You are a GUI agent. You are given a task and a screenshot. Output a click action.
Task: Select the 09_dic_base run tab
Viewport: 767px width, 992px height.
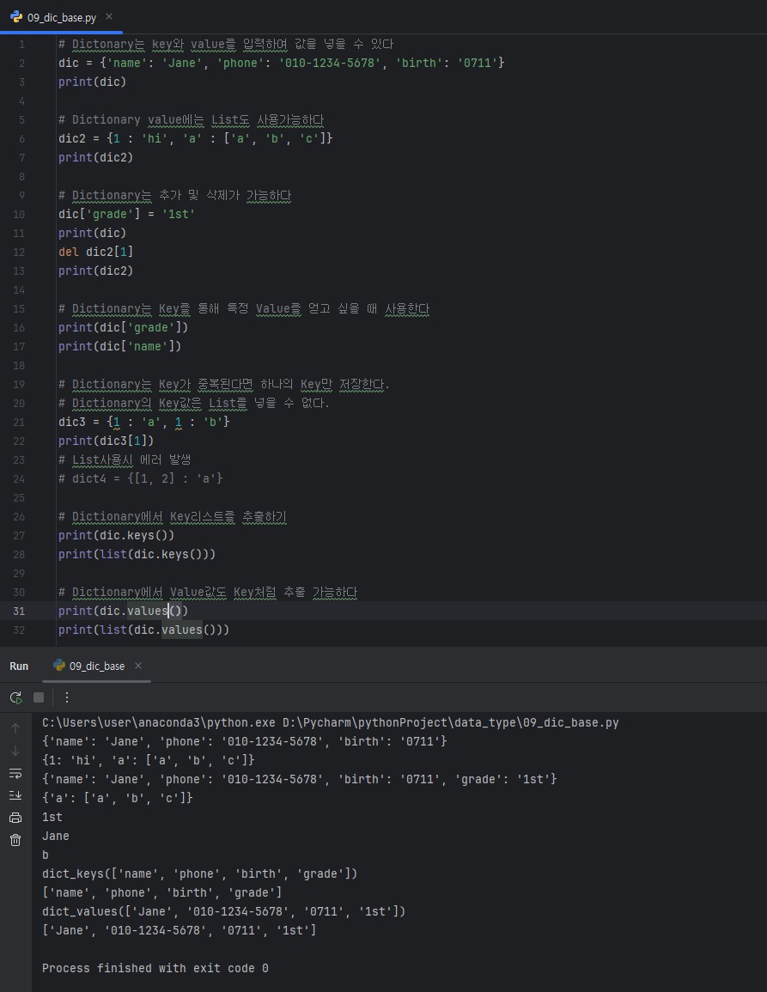tap(96, 666)
